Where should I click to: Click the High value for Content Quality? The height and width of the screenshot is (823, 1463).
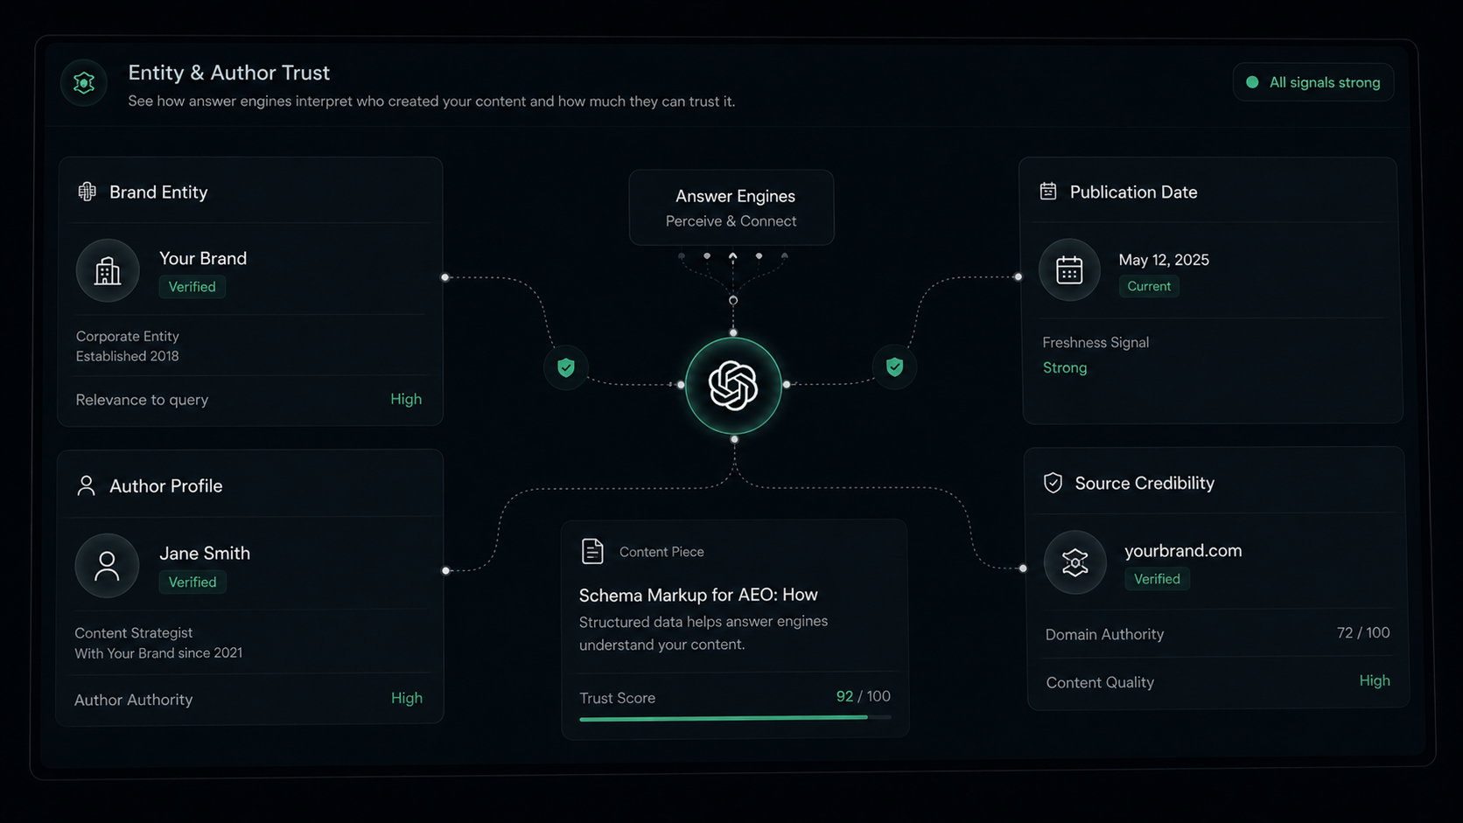coord(1375,680)
